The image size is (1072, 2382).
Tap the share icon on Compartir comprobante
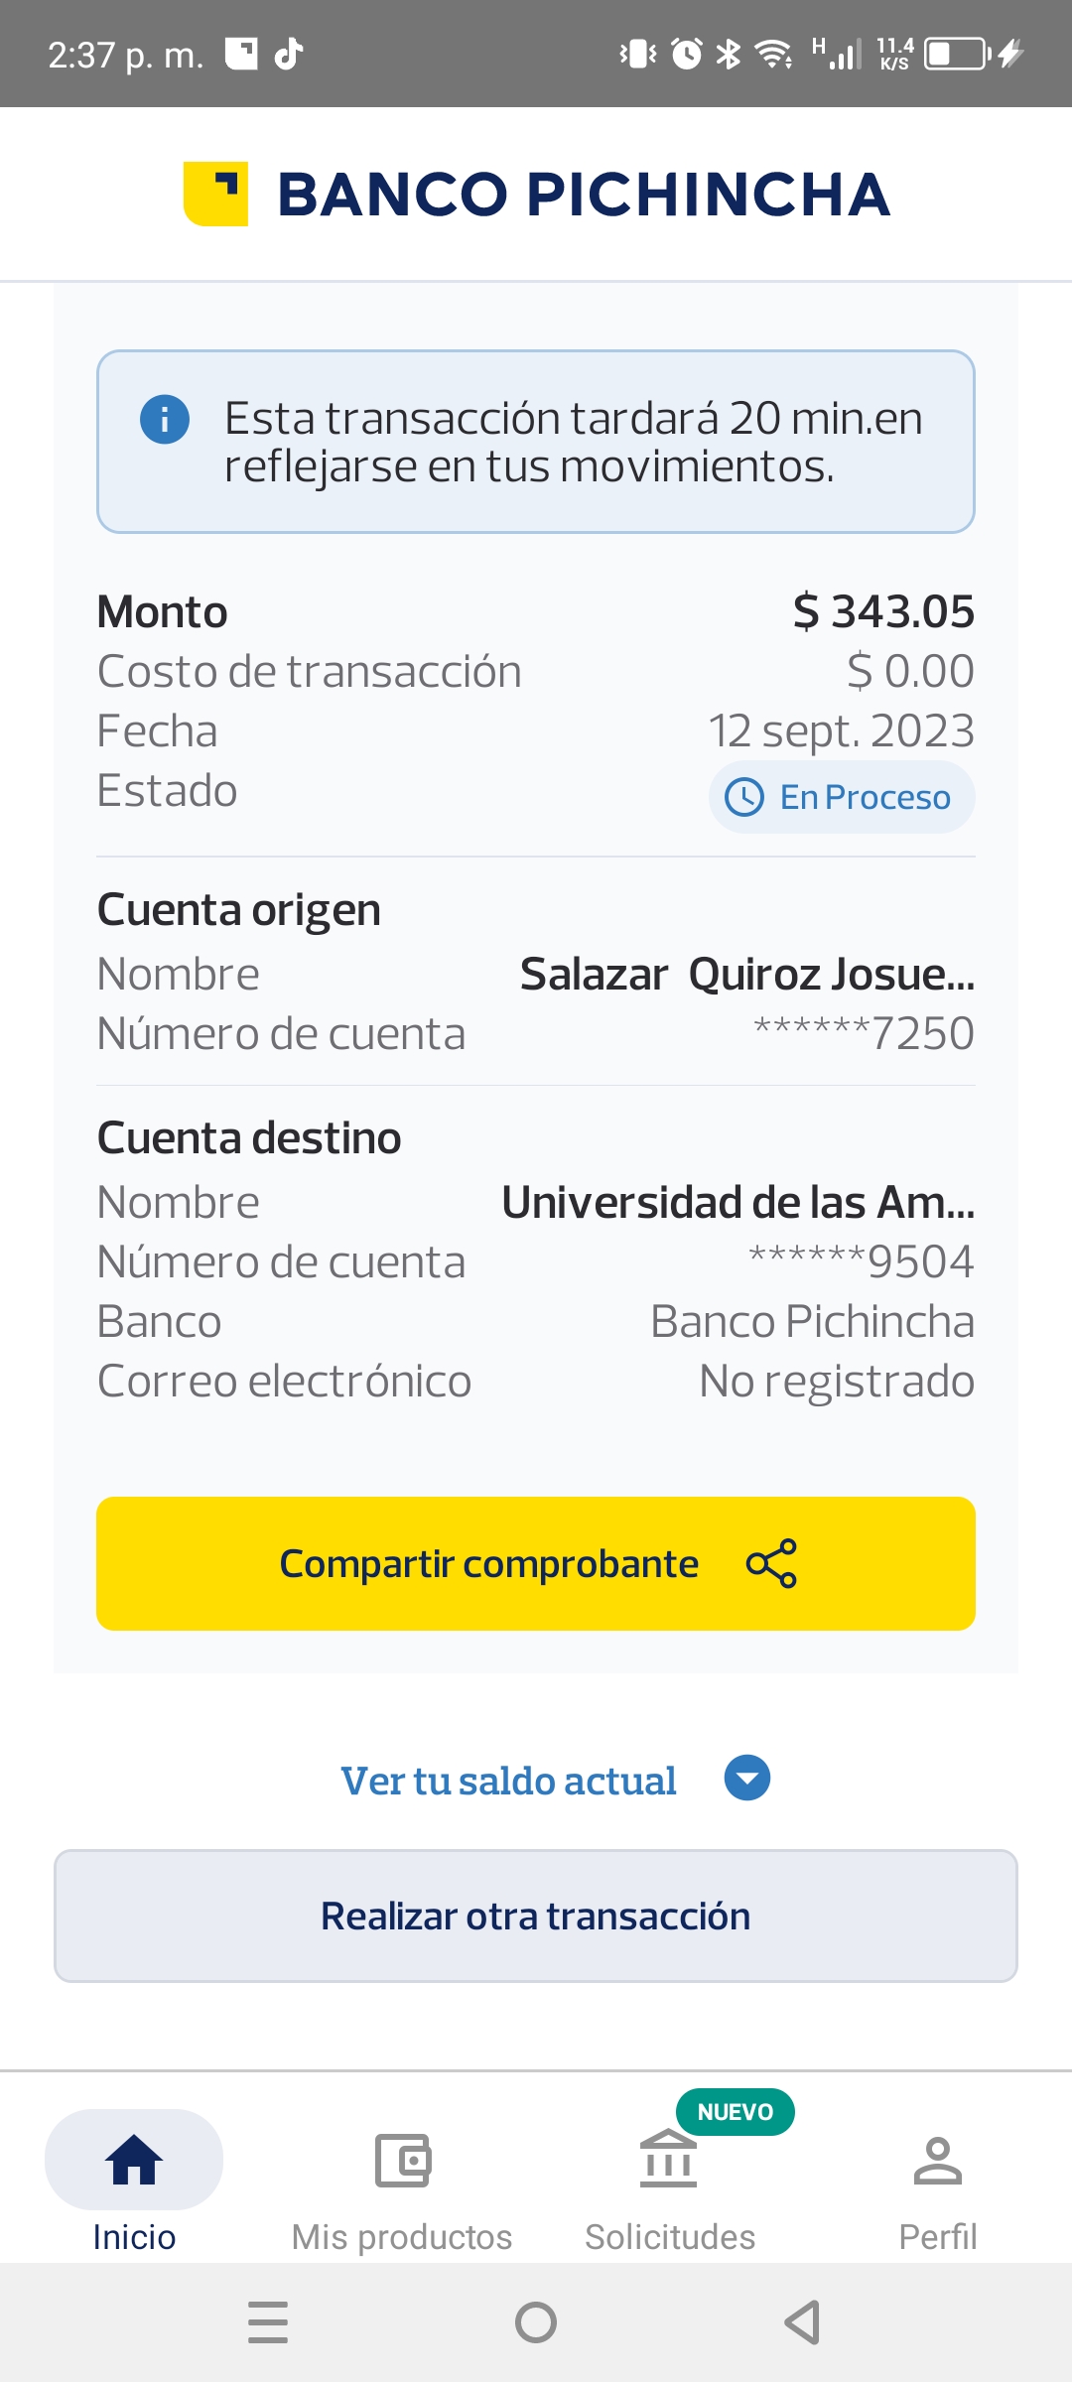(x=771, y=1563)
